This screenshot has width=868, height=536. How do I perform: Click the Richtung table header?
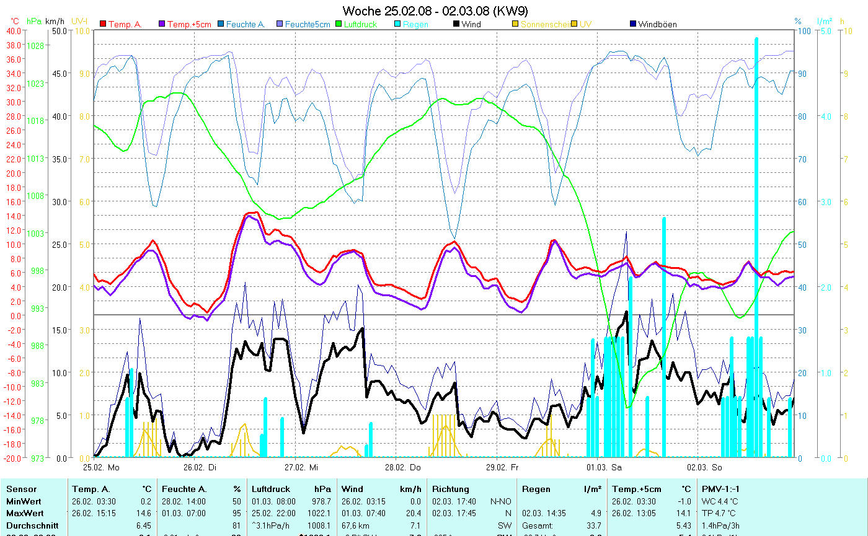pyautogui.click(x=450, y=489)
